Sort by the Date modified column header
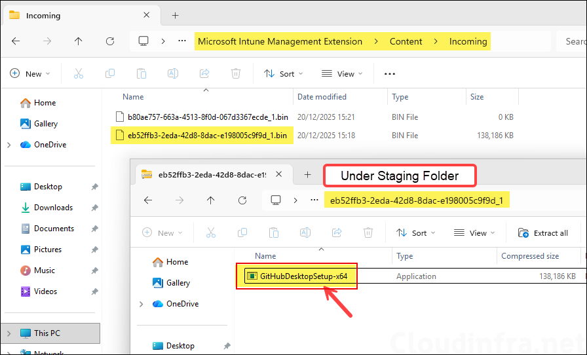Image resolution: width=587 pixels, height=355 pixels. (x=322, y=97)
